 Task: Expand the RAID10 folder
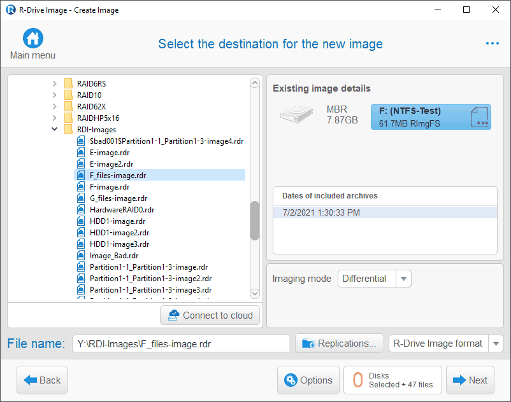click(54, 95)
